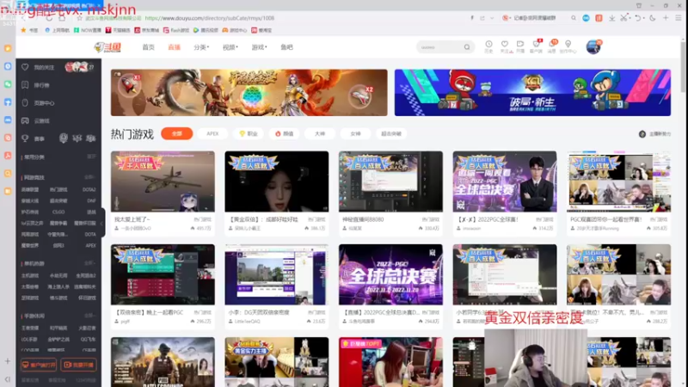Collapse the dark sidebar with chevron handle
This screenshot has width=688, height=387.
click(101, 223)
